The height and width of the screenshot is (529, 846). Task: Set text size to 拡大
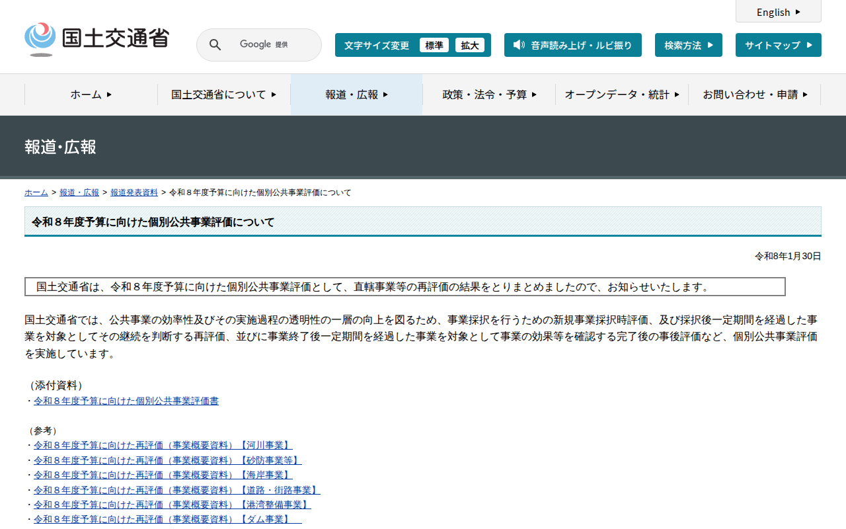click(x=469, y=45)
